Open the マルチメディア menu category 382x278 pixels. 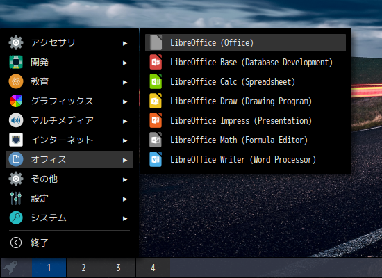69,120
